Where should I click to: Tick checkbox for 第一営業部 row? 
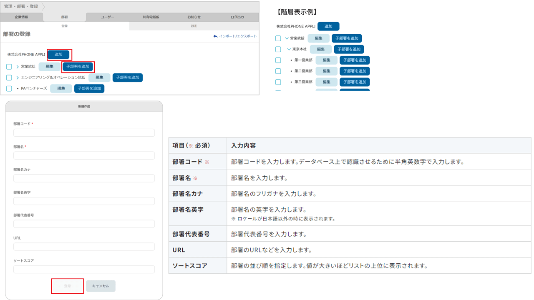click(x=278, y=60)
